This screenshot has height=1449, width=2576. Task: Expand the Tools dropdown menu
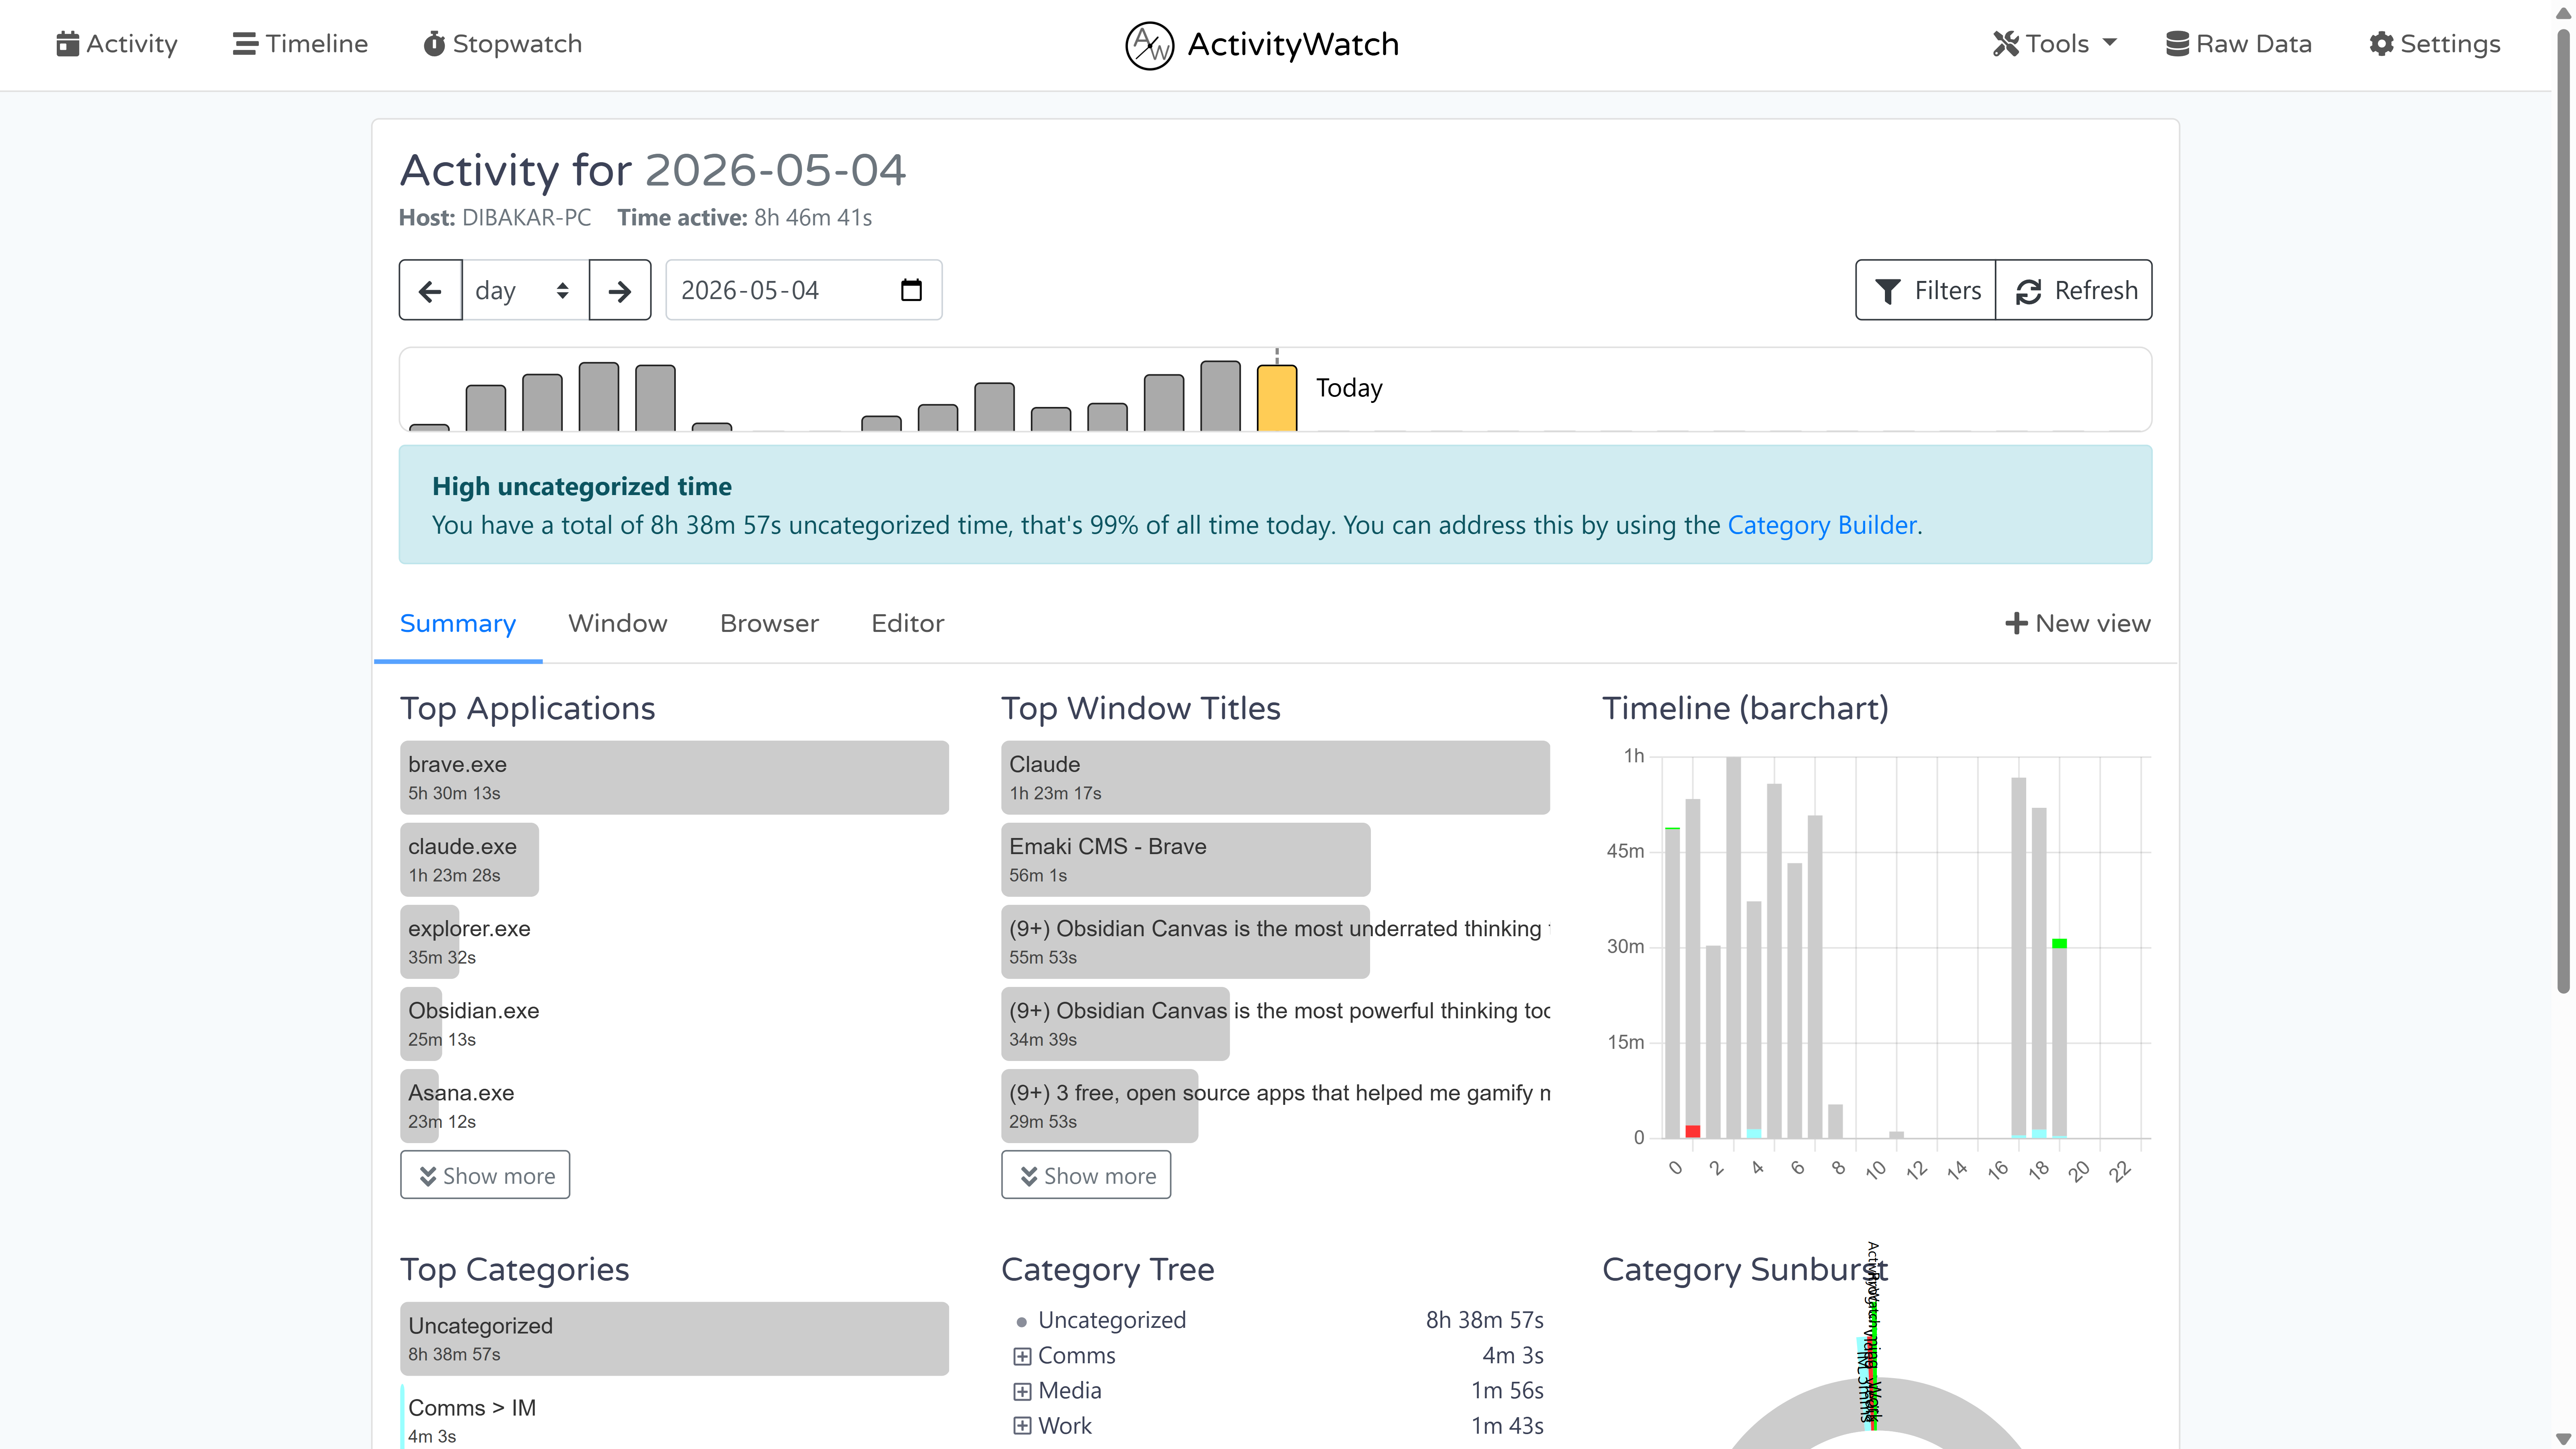pos(2055,44)
